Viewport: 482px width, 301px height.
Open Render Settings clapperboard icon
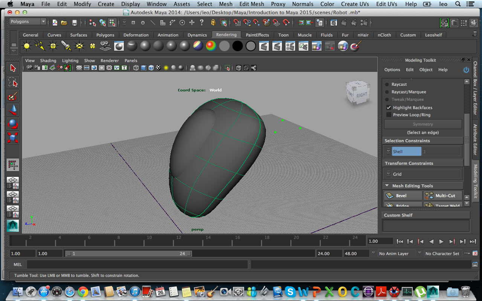click(x=290, y=46)
